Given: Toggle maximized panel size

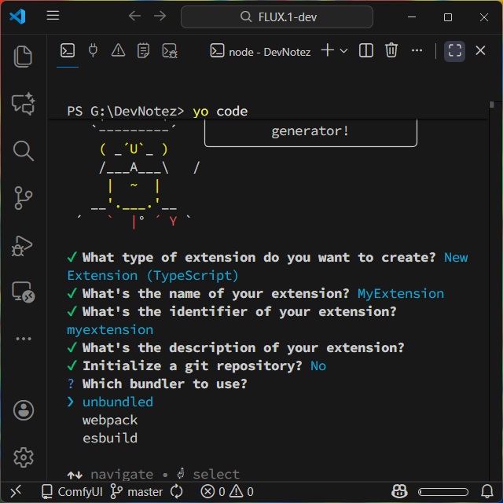Looking at the screenshot, I should click(x=455, y=51).
